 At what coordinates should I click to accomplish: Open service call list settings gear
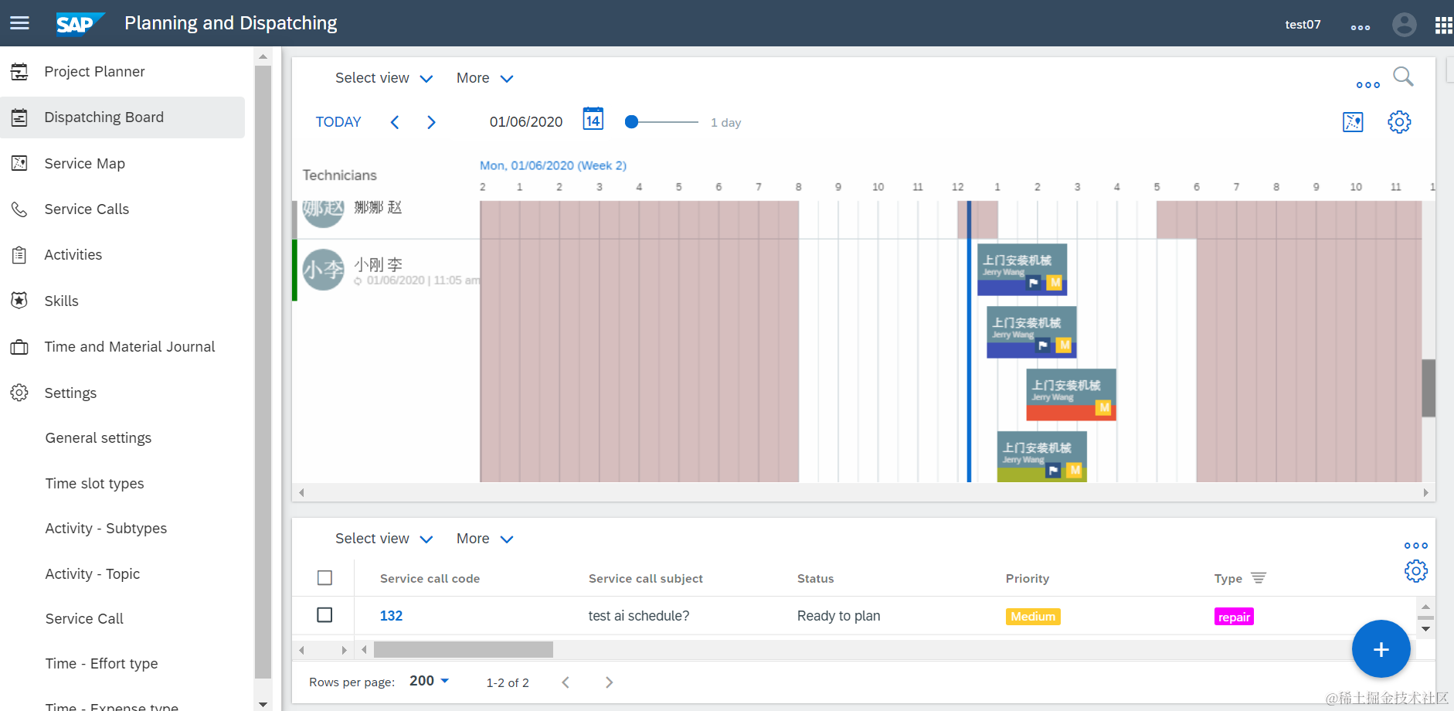(x=1416, y=571)
